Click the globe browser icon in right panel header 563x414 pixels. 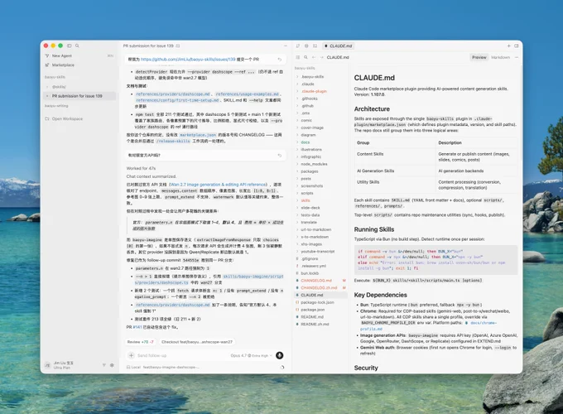(306, 46)
